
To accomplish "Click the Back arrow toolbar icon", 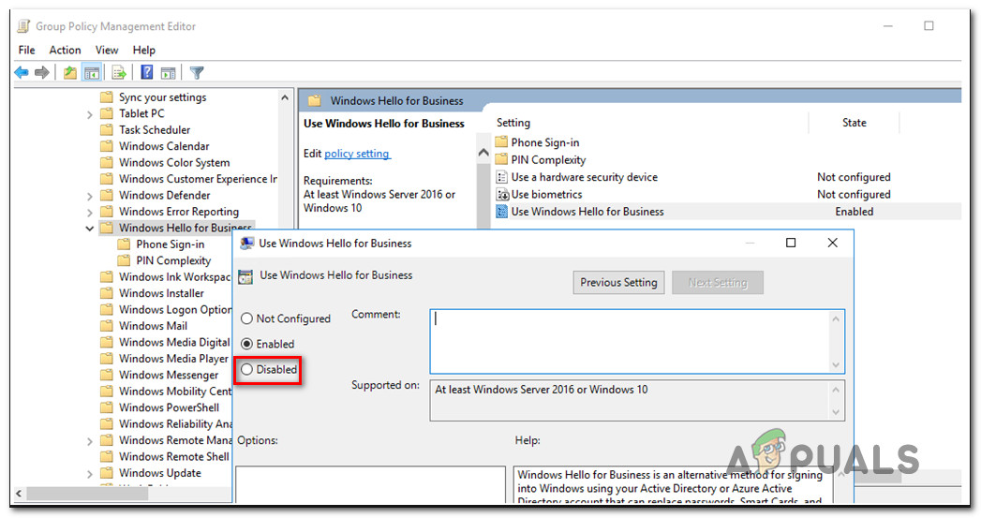I will point(22,72).
